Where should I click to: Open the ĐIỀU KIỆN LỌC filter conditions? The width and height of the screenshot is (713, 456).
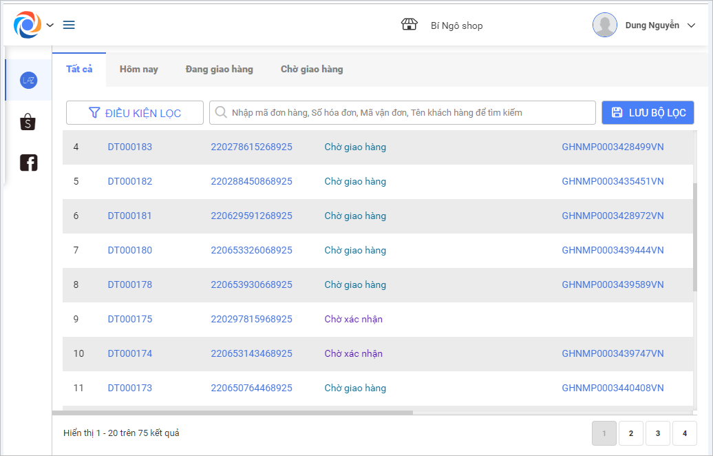coord(135,113)
